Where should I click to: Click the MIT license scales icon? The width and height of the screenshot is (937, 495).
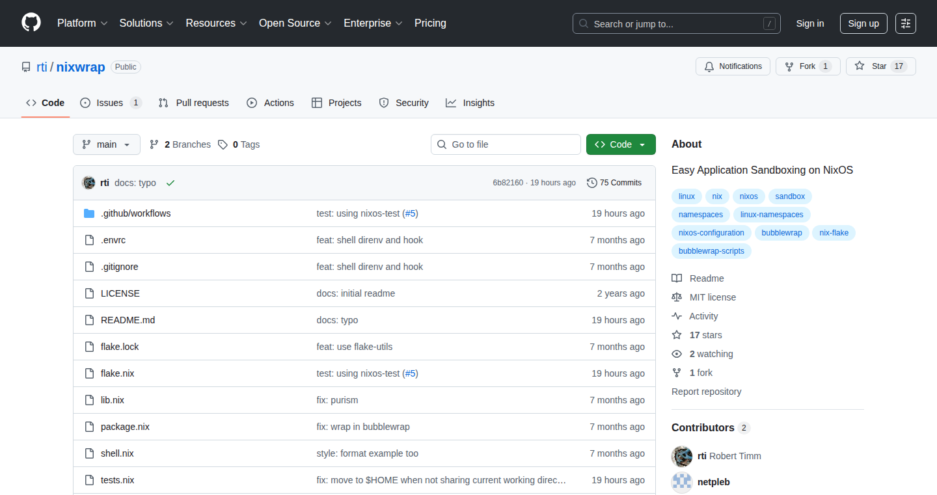pyautogui.click(x=677, y=297)
